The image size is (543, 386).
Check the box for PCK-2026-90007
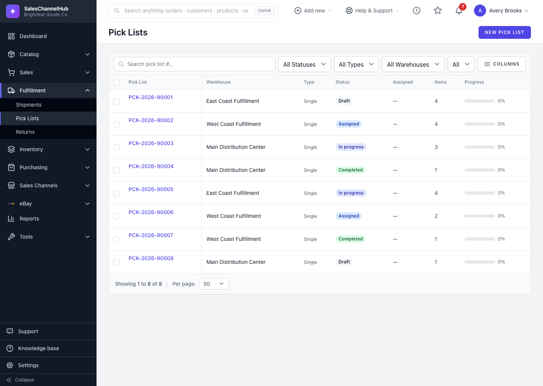117,239
